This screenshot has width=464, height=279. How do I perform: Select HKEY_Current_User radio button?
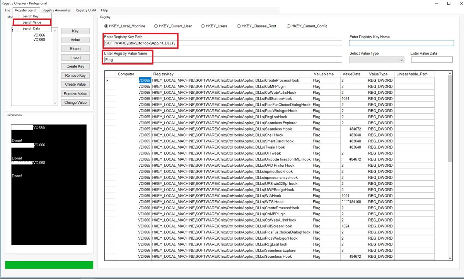click(173, 26)
